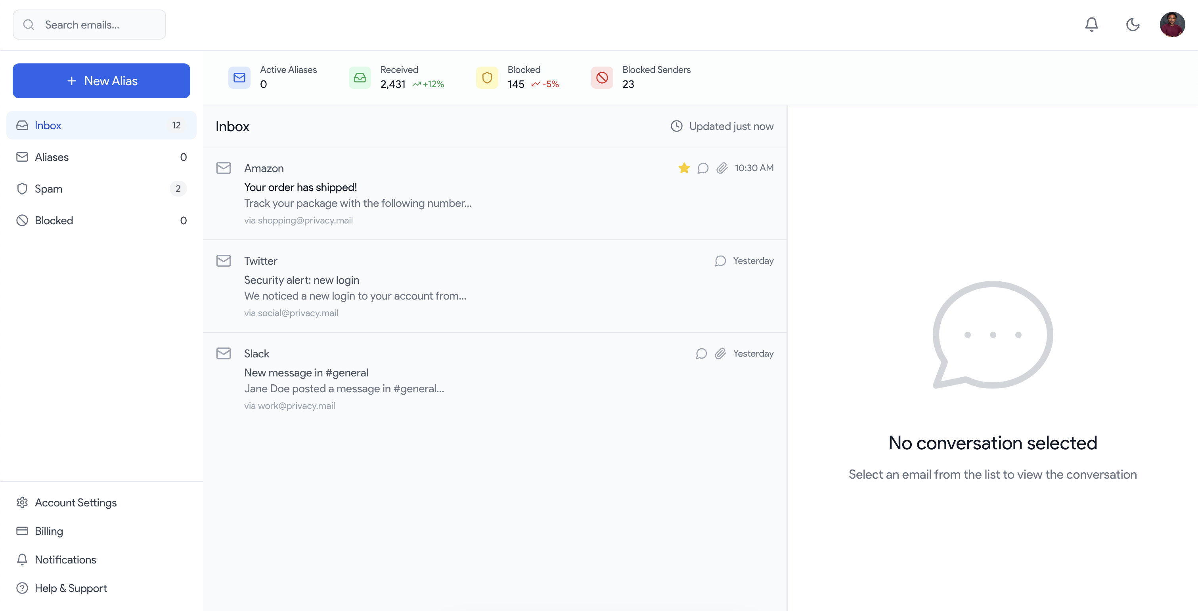Screen dimensions: 1198x611
Task: Click the envelope icon on Twitter email
Action: click(x=224, y=261)
